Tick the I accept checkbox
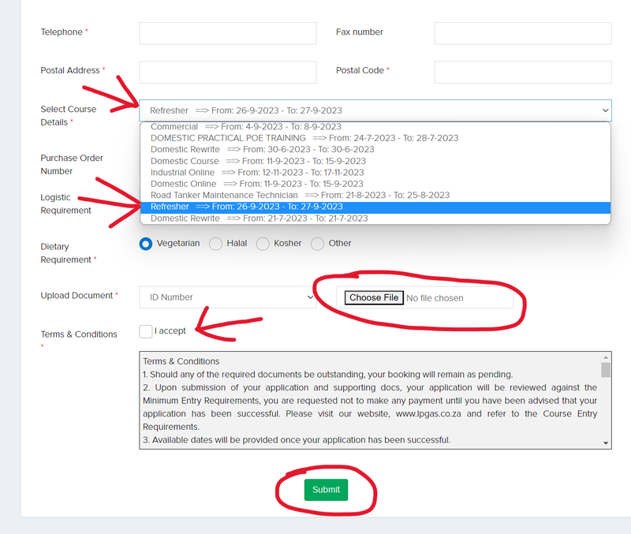 (146, 331)
